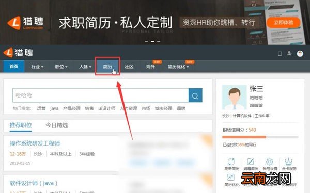310x193 pixels.
Task: Expand the 简历优化 nav dropdown
Action: click(178, 67)
